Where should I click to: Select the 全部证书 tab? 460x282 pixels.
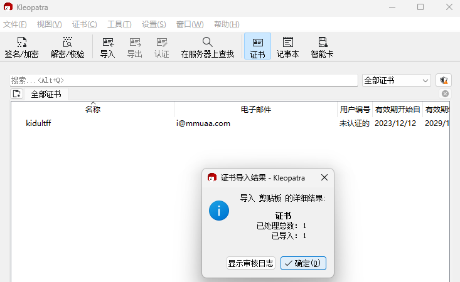[x=46, y=94]
